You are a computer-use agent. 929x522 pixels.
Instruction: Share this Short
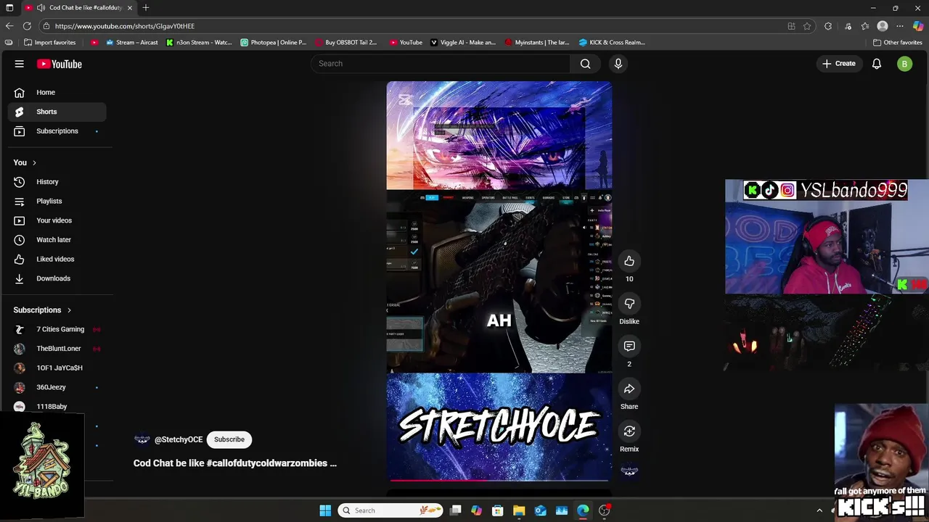pos(629,389)
